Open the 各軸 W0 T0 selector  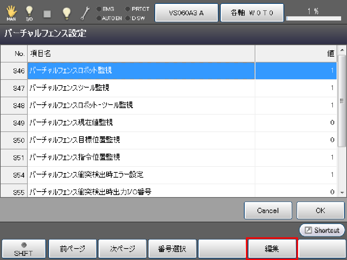point(252,13)
